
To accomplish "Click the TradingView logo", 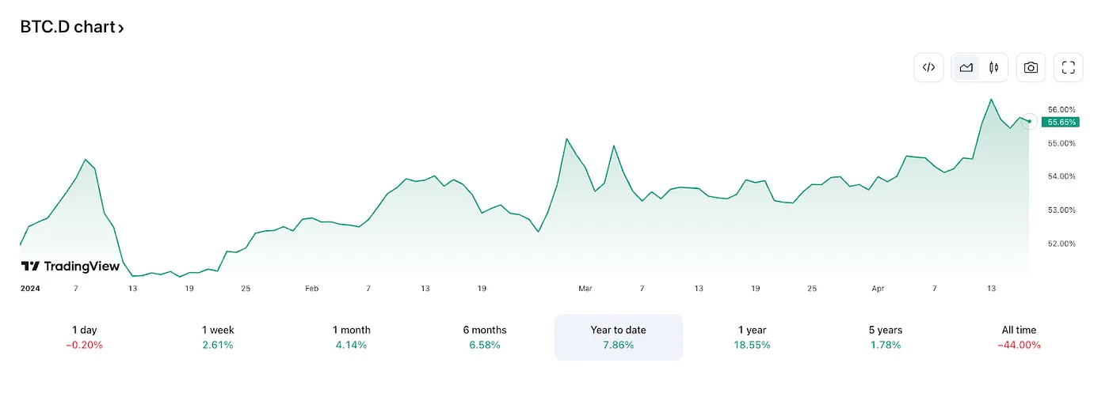I will (71, 266).
